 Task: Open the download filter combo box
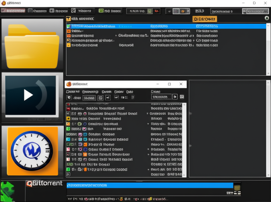click(226, 11)
